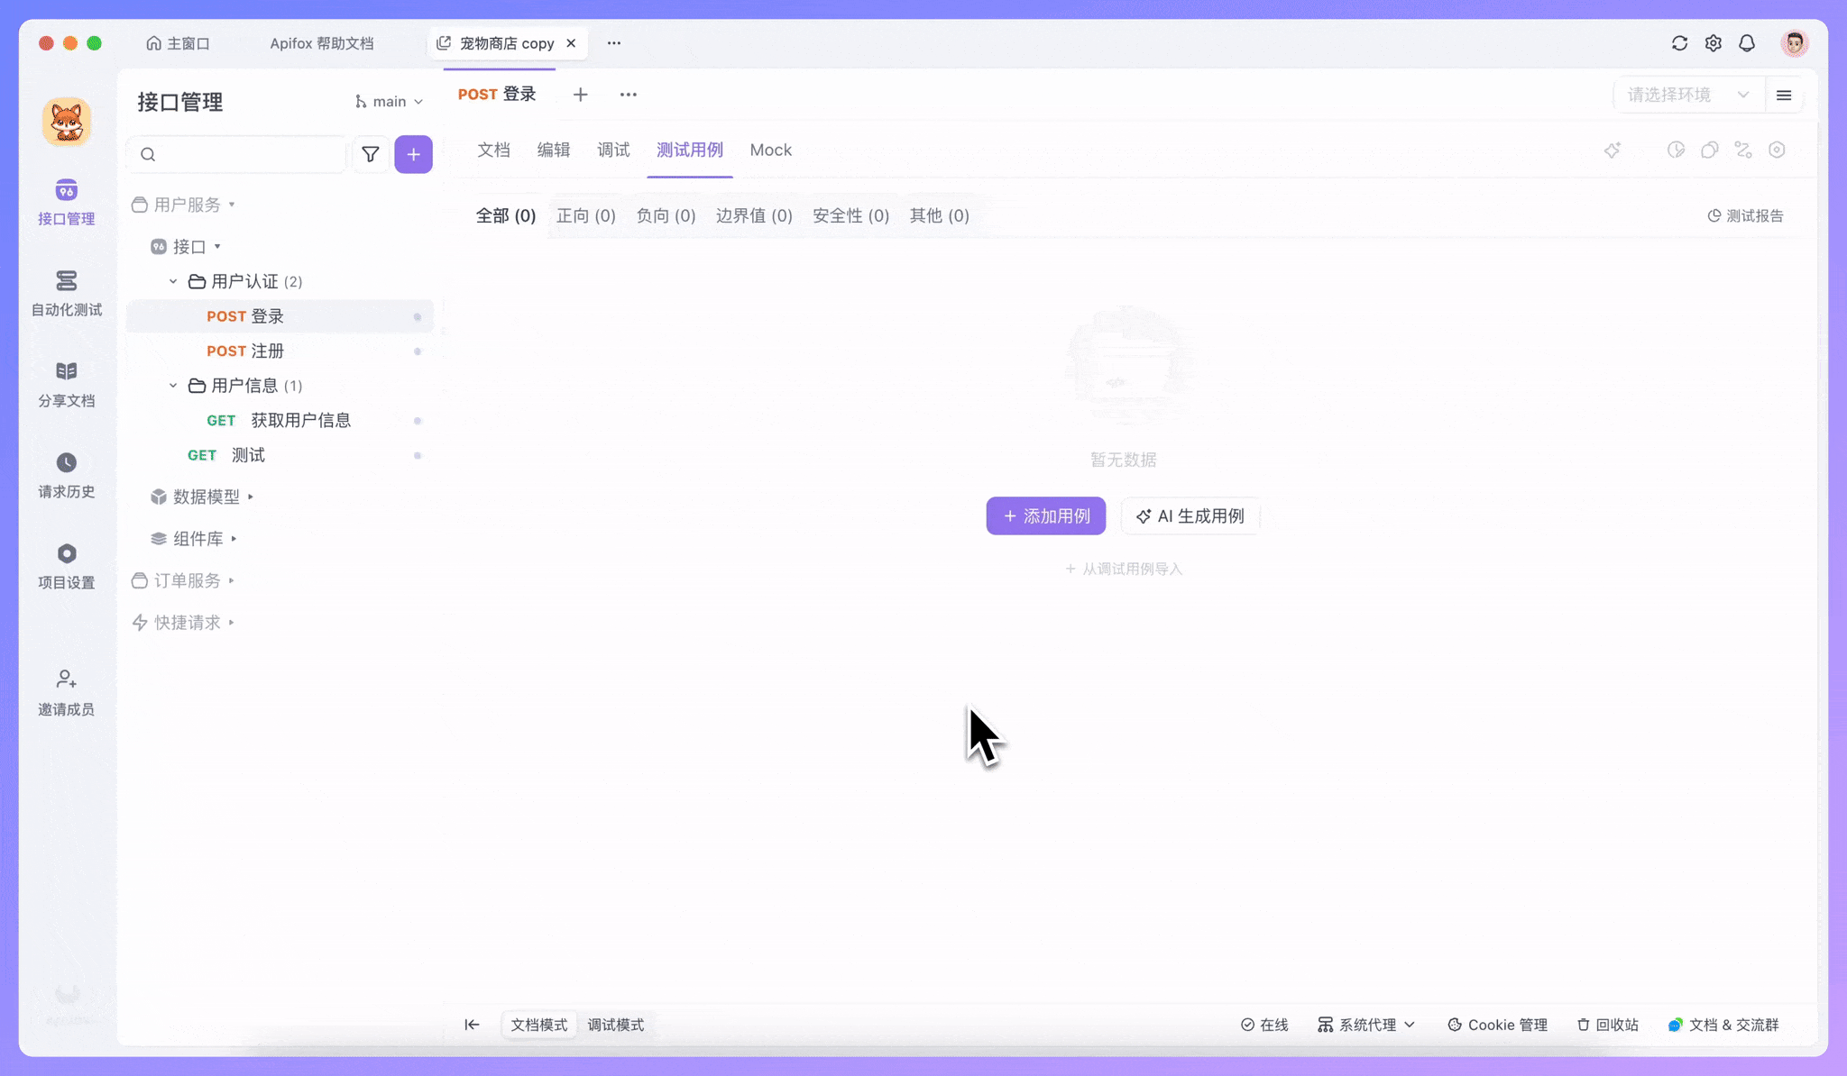Open the 请求历史 sidebar panel

(66, 475)
